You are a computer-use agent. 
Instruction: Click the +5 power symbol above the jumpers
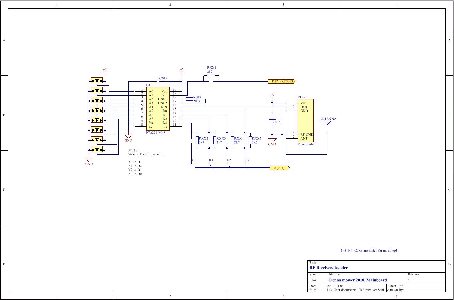tap(105, 71)
